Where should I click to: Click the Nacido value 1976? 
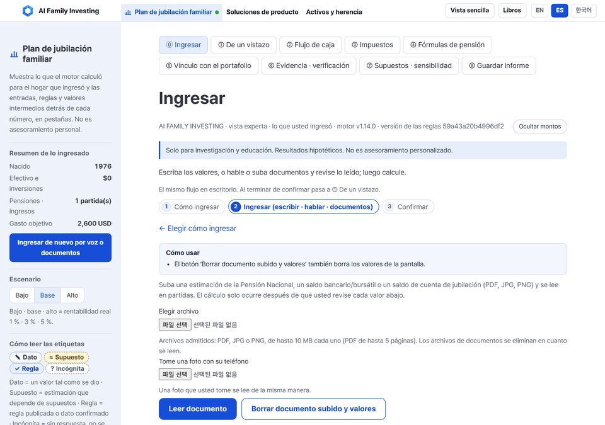(103, 166)
